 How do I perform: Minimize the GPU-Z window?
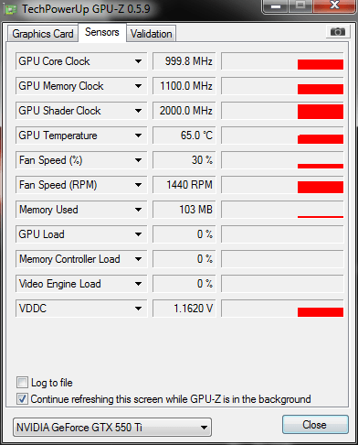coord(276,6)
